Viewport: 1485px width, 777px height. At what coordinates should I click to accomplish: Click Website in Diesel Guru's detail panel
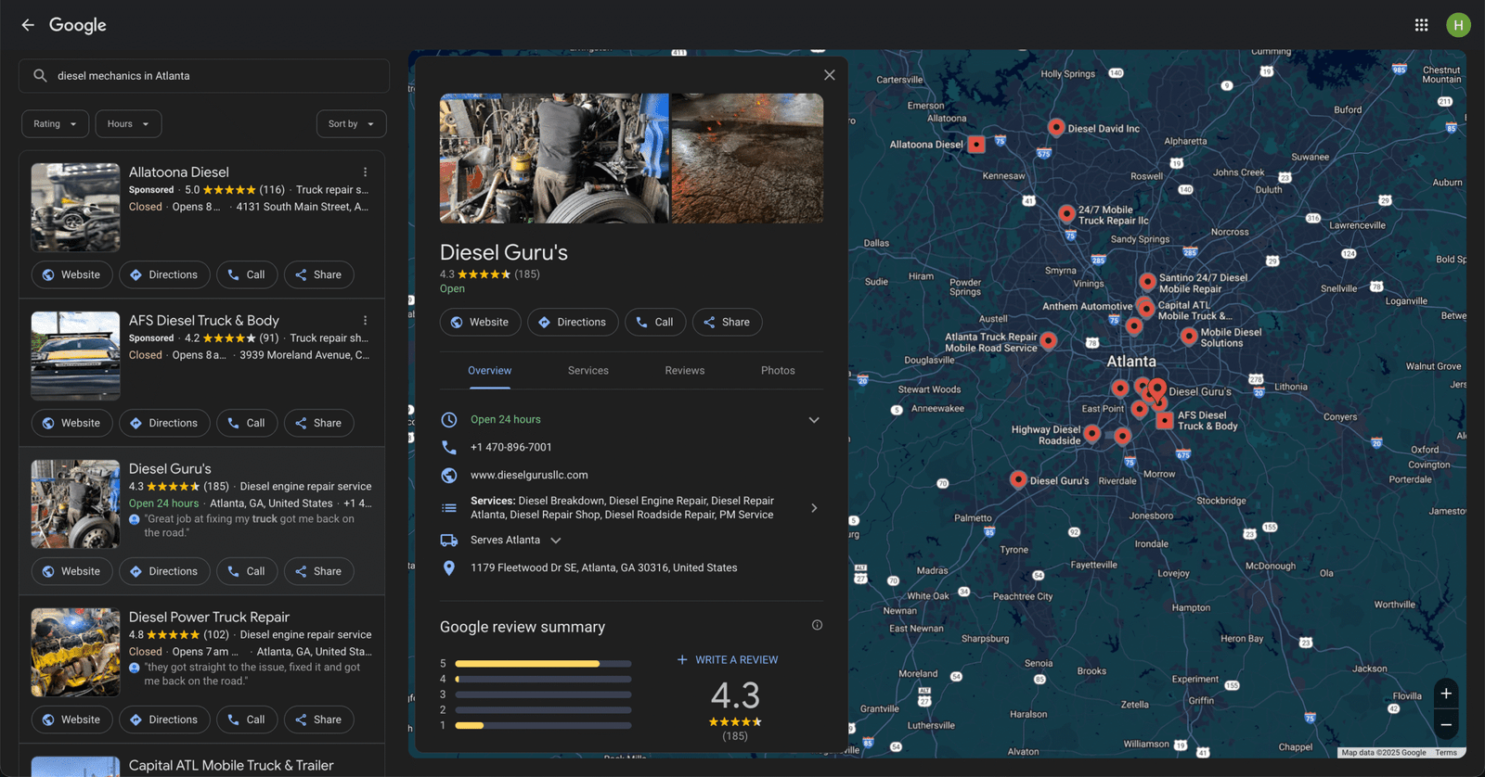480,323
